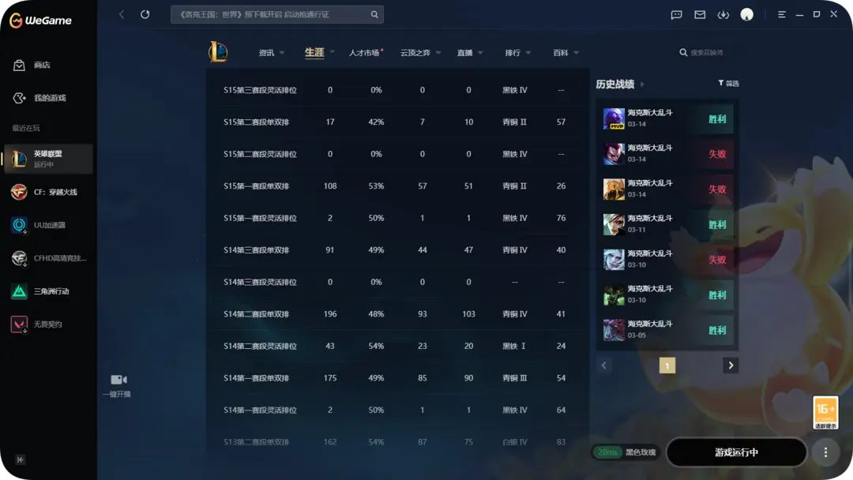Open the mail inbox icon
This screenshot has height=480, width=853.
(700, 15)
